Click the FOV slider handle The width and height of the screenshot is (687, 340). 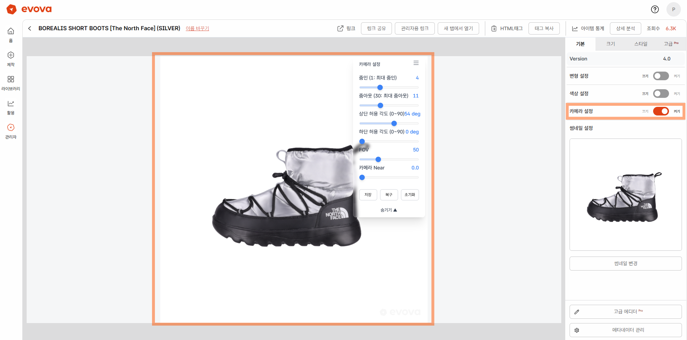[x=378, y=159]
